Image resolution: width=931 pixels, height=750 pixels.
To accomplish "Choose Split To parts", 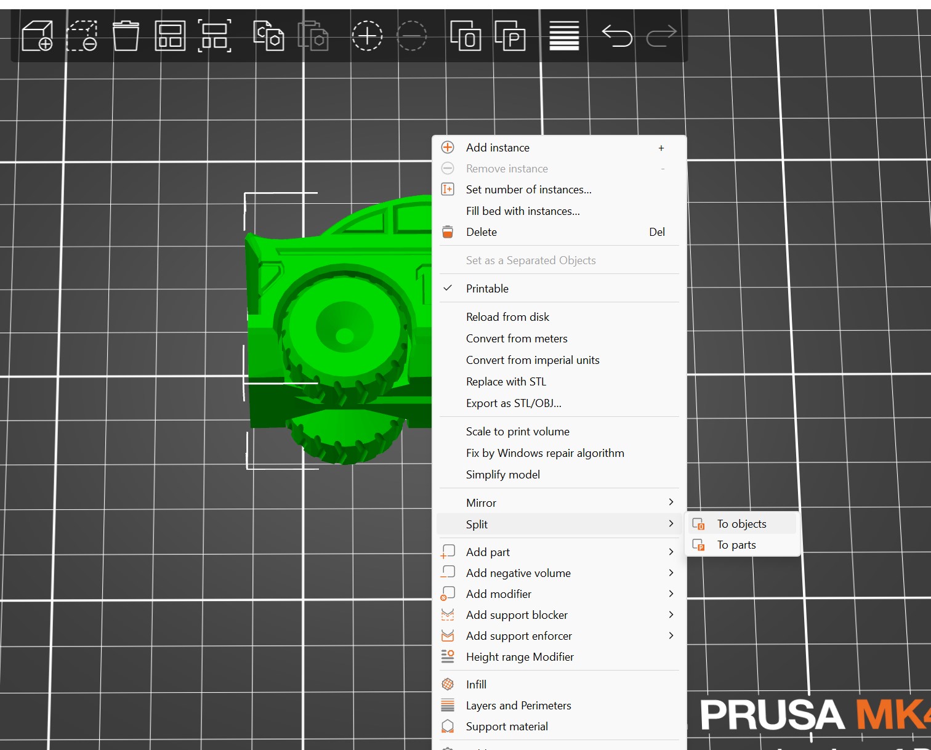I will click(x=736, y=545).
